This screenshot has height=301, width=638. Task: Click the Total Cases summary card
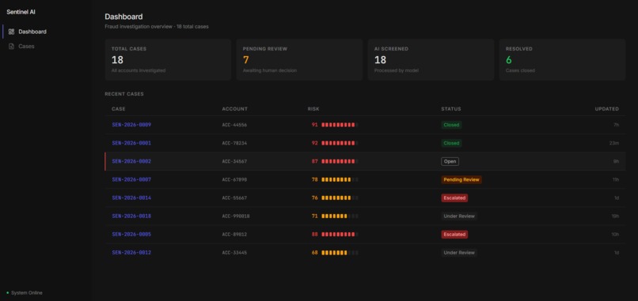(168, 60)
